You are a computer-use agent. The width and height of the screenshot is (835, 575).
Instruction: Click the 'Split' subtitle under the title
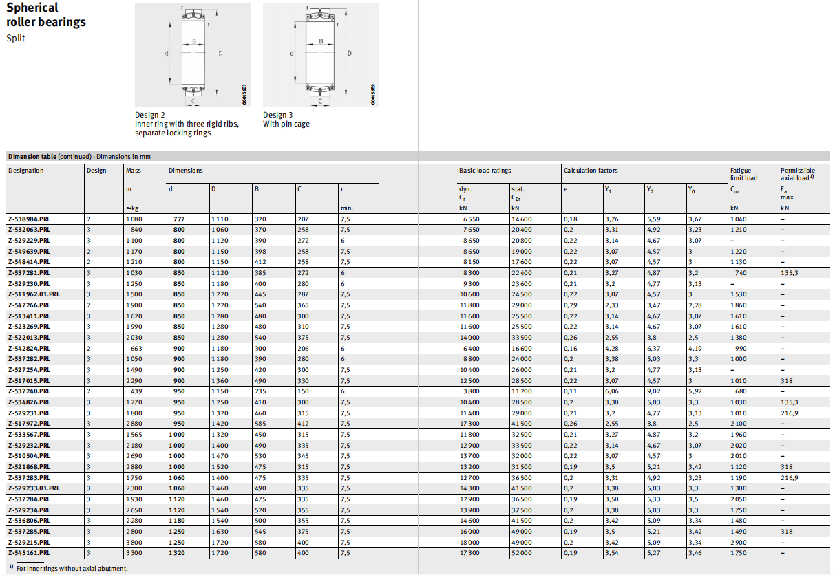point(16,39)
